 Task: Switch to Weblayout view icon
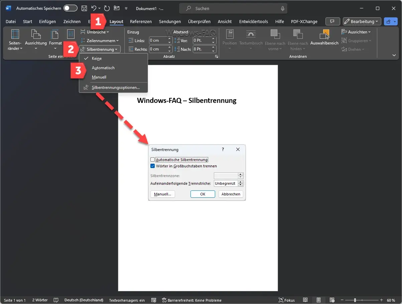[332, 300]
